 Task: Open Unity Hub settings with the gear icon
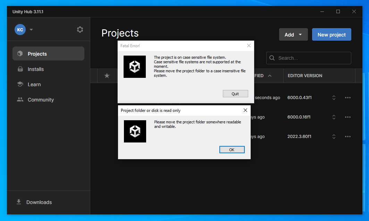coord(80,30)
